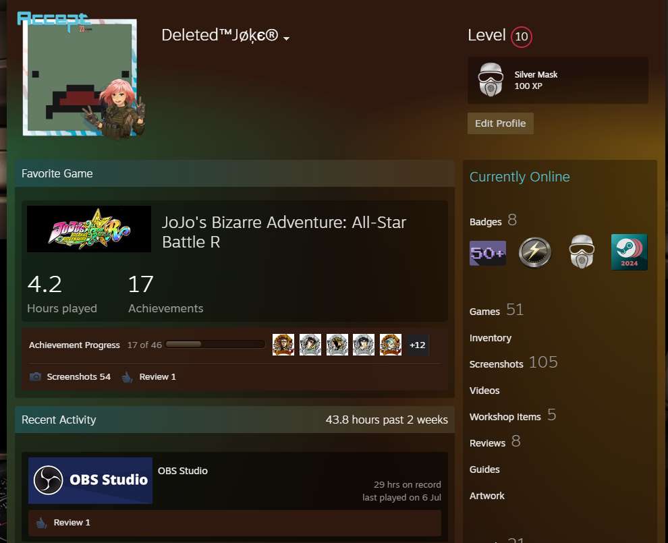Click the Achievement Progress bar
Screen dimensions: 668x543
(x=215, y=345)
